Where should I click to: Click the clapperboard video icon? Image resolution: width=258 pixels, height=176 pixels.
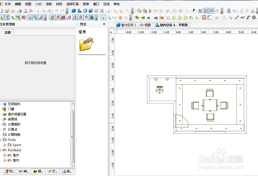[x=253, y=11]
